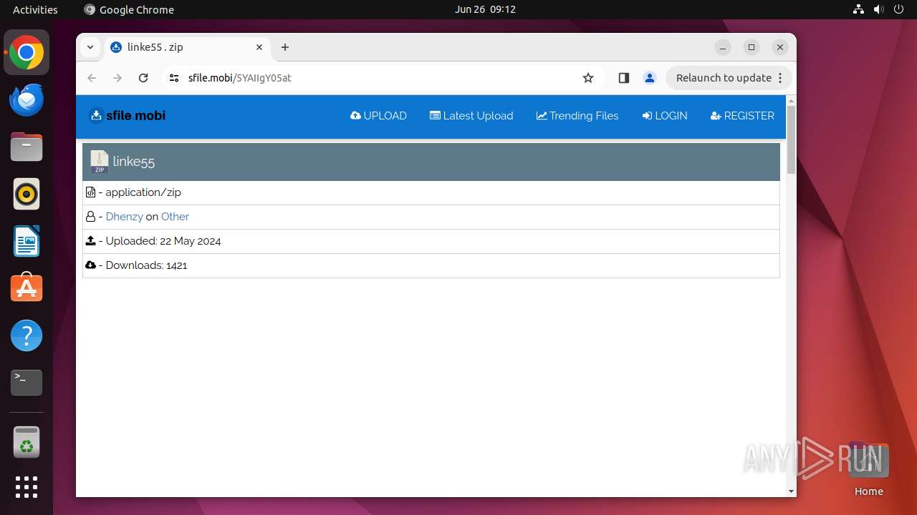Click the page vertical scrollbar thumb
The image size is (917, 515).
pos(791,140)
